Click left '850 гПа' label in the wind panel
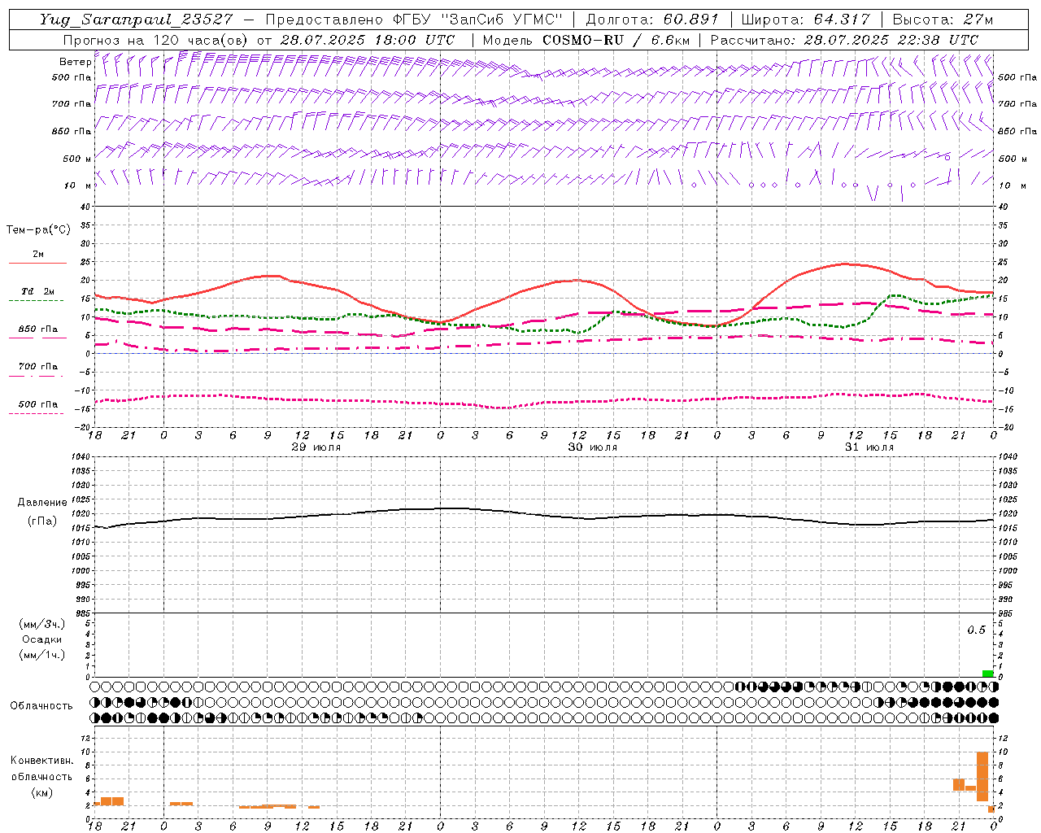The width and height of the screenshot is (1041, 833). [x=72, y=131]
